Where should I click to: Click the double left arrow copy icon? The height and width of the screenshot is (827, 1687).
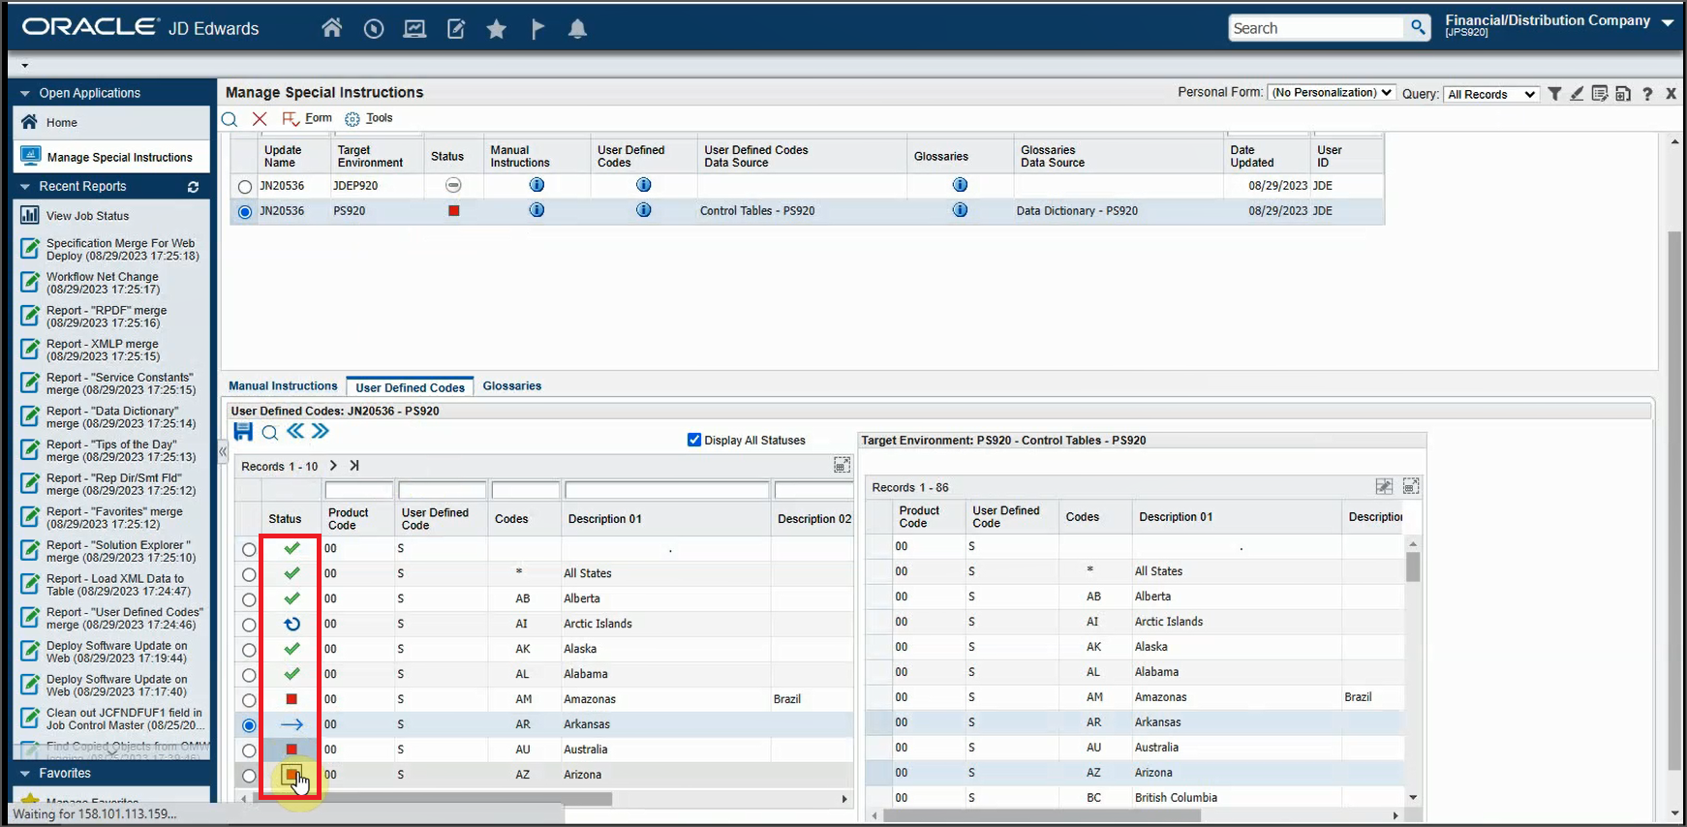click(295, 431)
